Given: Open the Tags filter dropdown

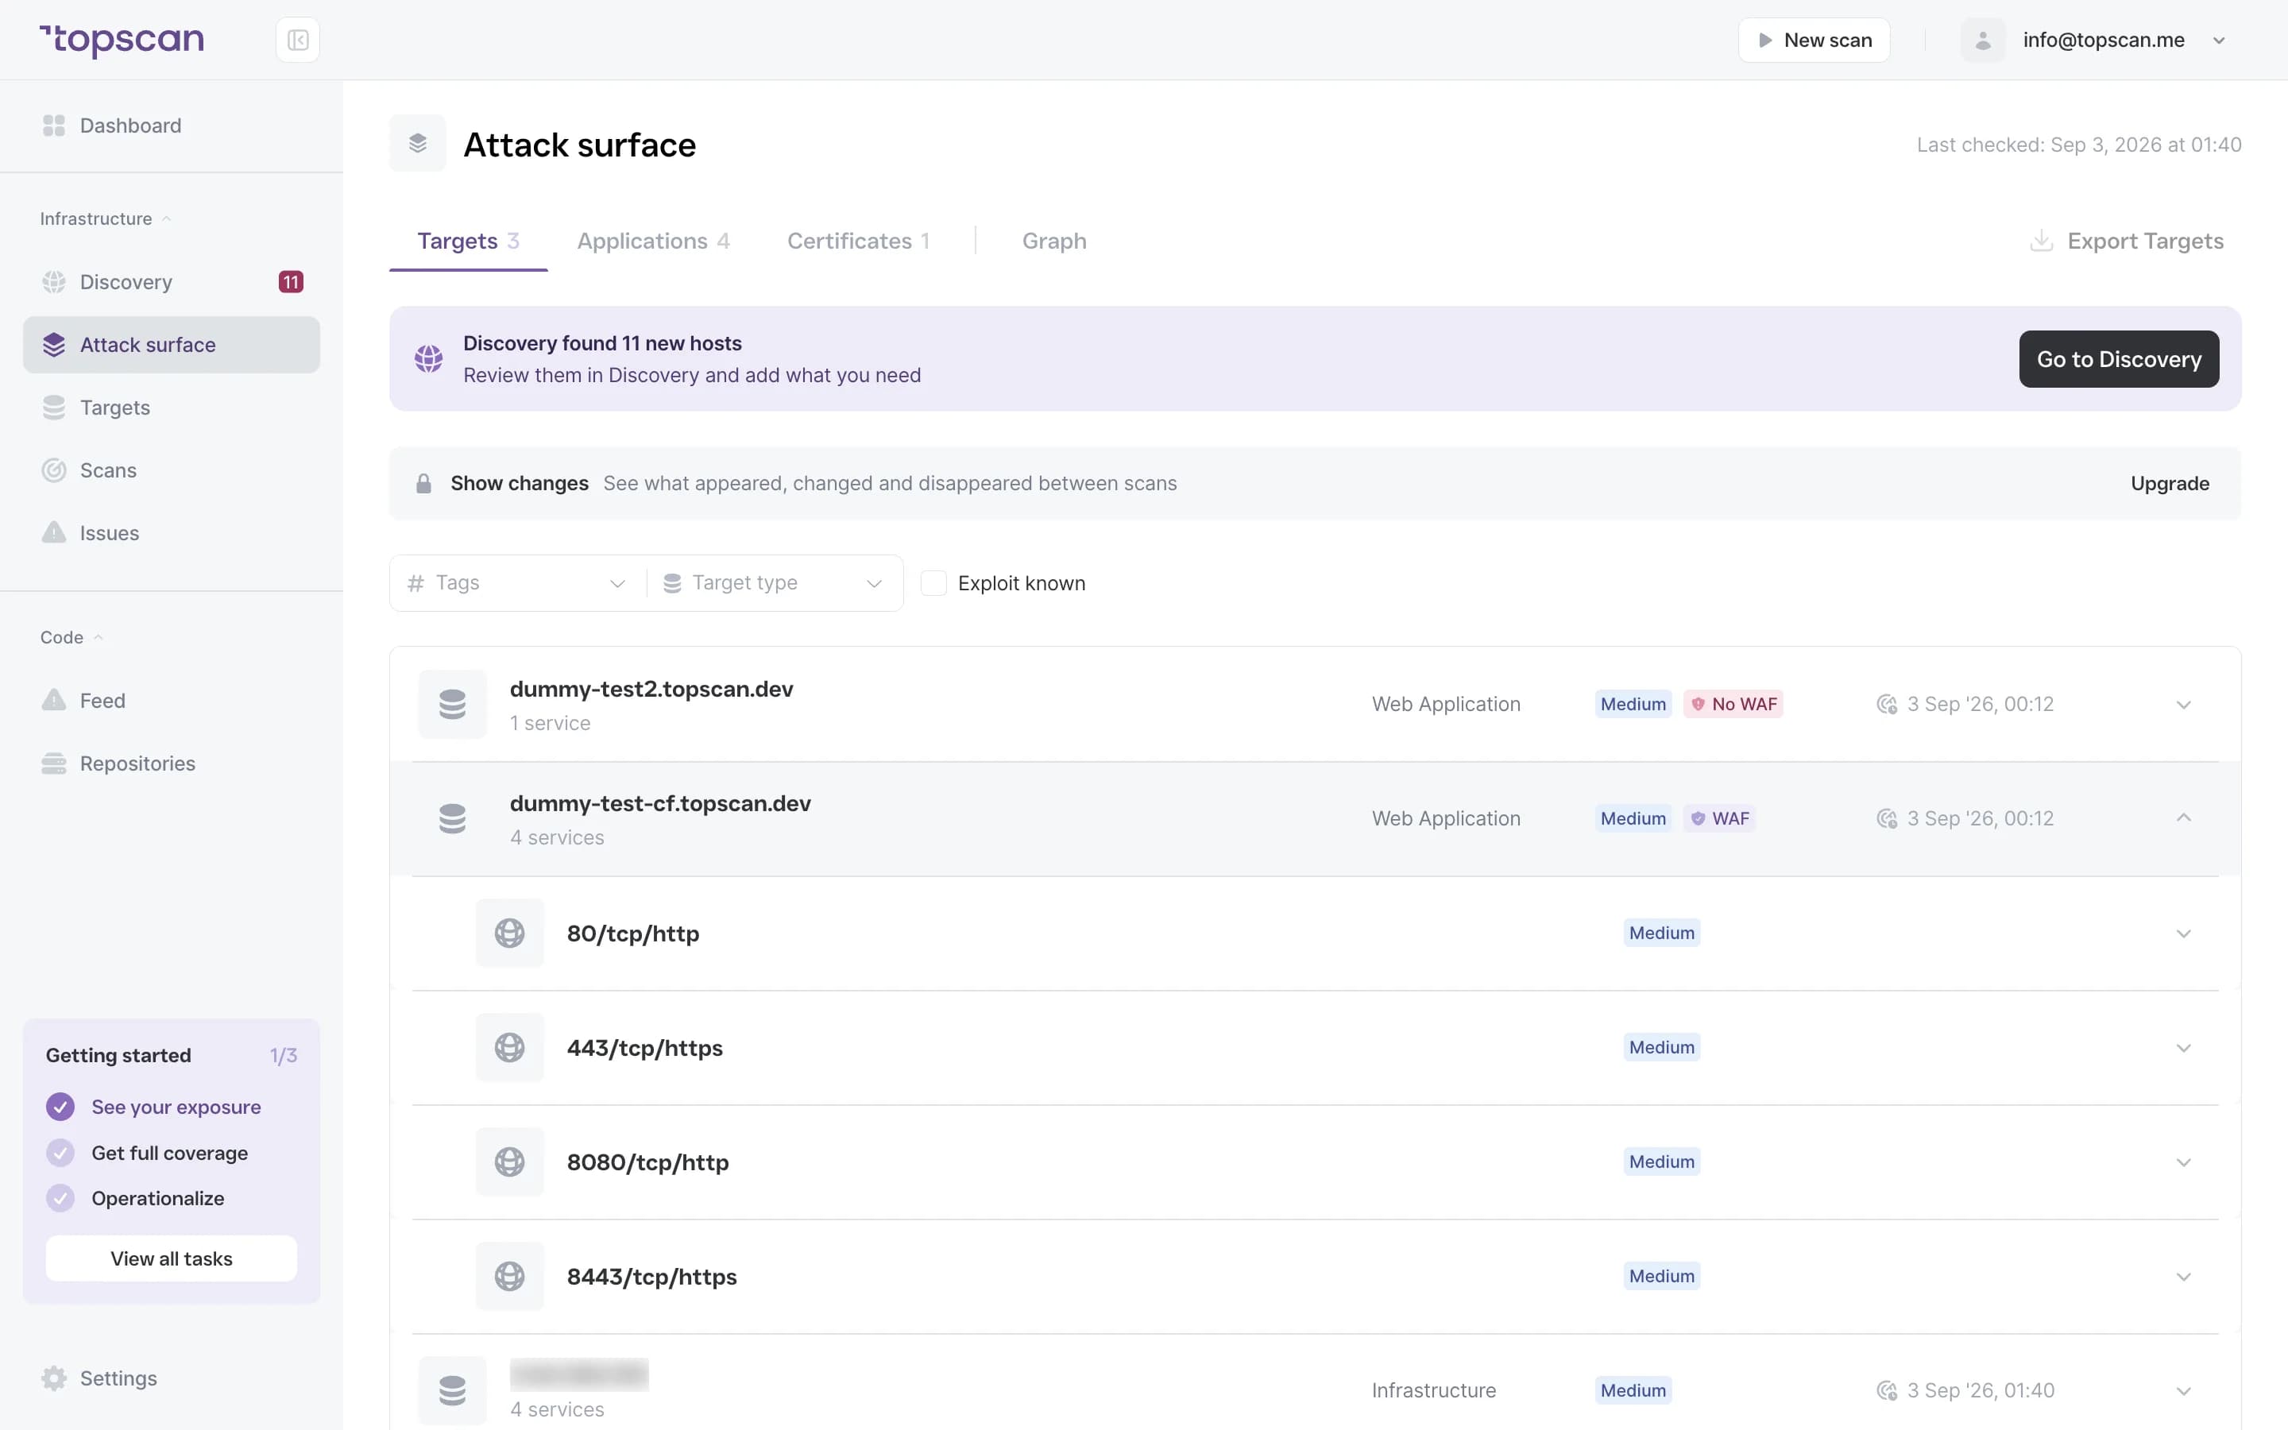Looking at the screenshot, I should [x=517, y=582].
